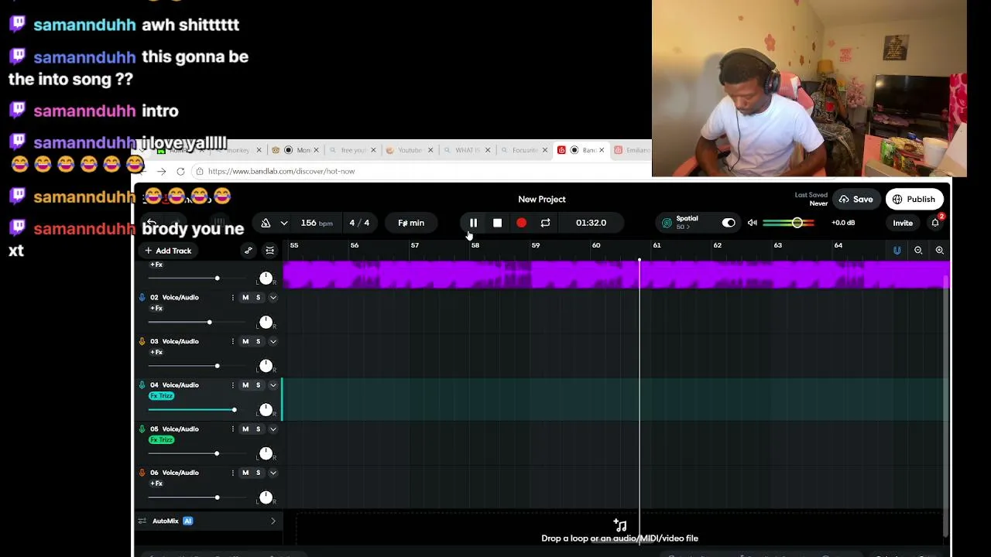Viewport: 991px width, 557px height.
Task: Change the 4 / 4 time signature
Action: click(358, 223)
